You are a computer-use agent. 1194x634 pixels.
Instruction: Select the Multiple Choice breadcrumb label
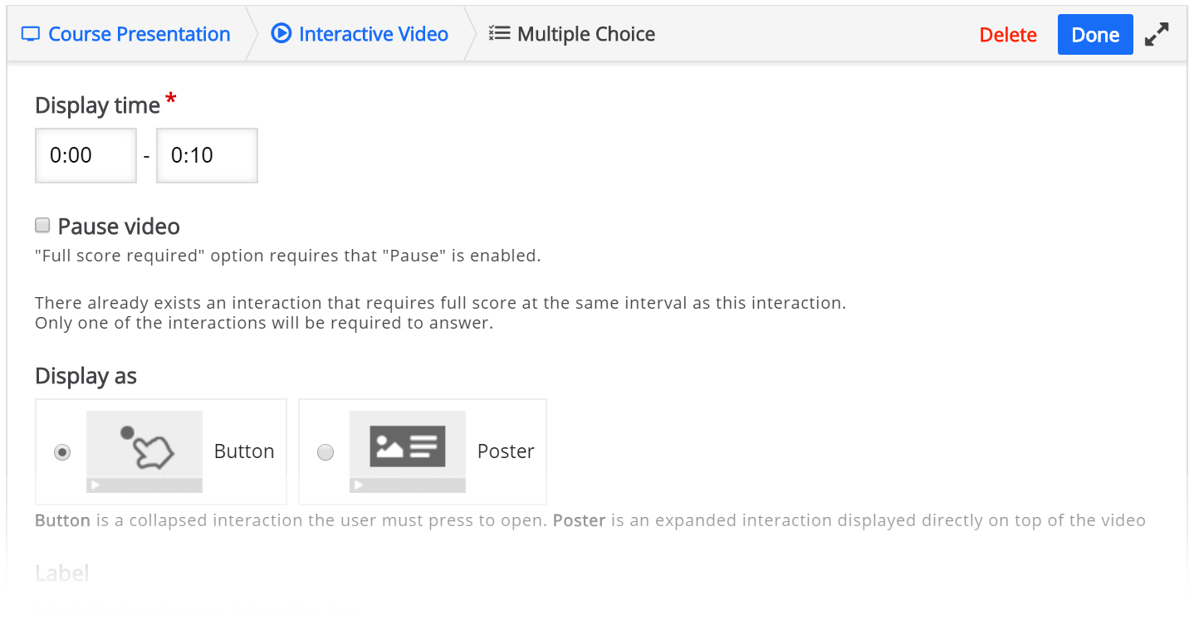(x=586, y=34)
